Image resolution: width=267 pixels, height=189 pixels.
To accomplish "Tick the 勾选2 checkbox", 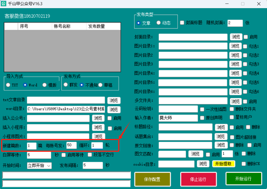I will tap(245, 55).
